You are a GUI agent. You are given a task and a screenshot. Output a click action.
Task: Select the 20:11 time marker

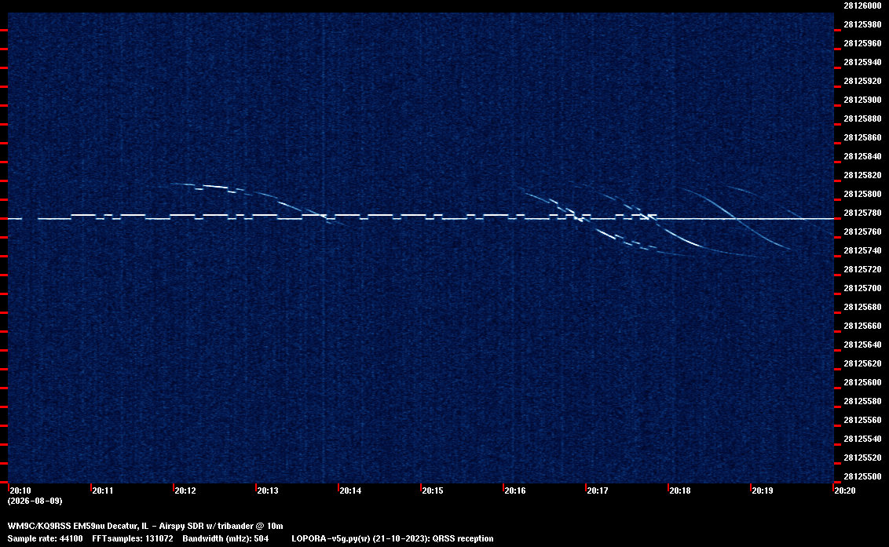103,490
